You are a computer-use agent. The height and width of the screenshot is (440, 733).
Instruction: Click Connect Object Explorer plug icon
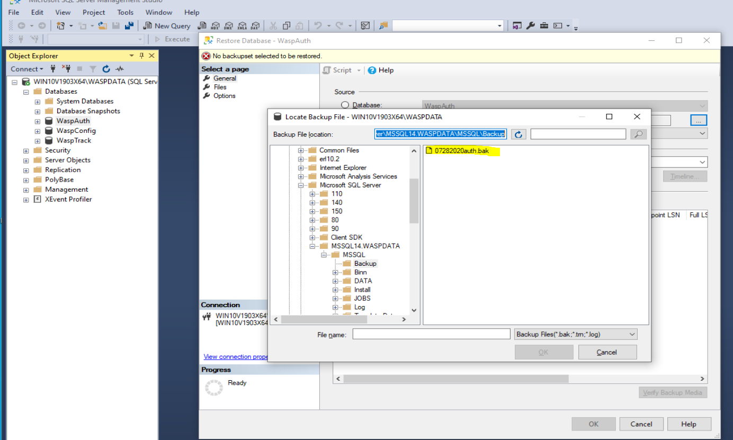(53, 69)
